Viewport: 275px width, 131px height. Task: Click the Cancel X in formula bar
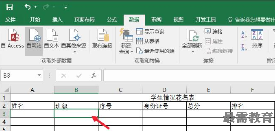64,76
